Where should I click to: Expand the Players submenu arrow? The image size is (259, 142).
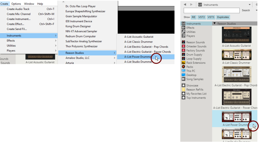coord(56,51)
